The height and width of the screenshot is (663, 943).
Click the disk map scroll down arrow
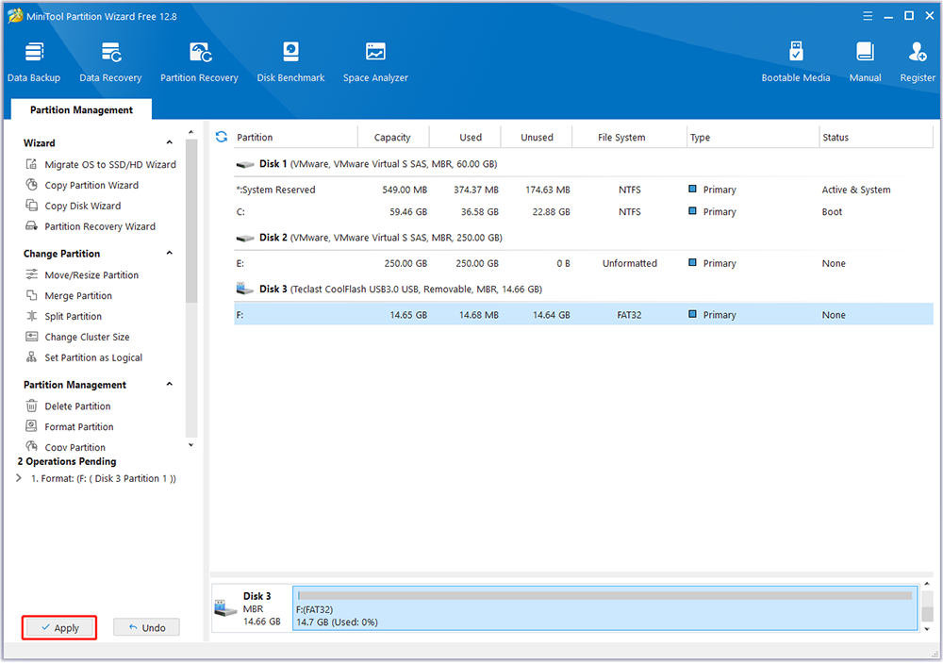click(x=927, y=629)
